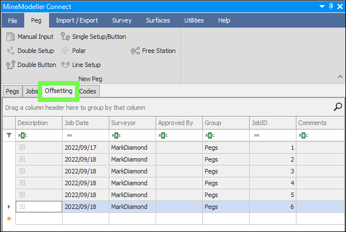Expand the row with JobID 6
The image size is (346, 232).
[22, 207]
